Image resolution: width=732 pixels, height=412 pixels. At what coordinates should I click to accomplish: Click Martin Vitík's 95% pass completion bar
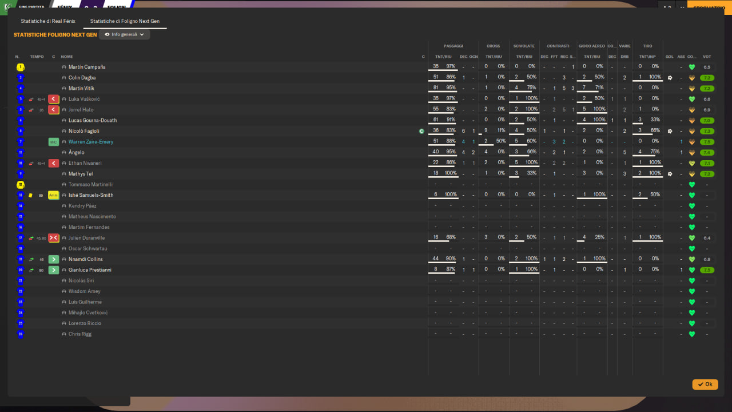[443, 93]
